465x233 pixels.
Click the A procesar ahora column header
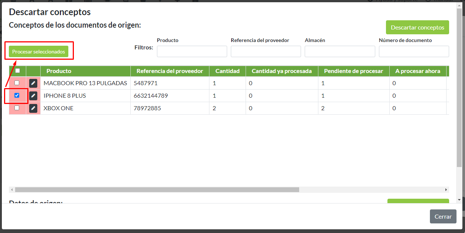pos(417,71)
